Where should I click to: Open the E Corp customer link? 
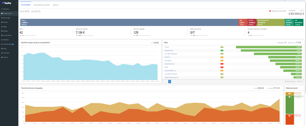coord(167,47)
